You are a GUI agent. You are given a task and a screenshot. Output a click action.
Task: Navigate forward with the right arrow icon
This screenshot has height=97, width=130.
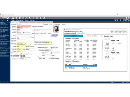[x=5, y=20]
